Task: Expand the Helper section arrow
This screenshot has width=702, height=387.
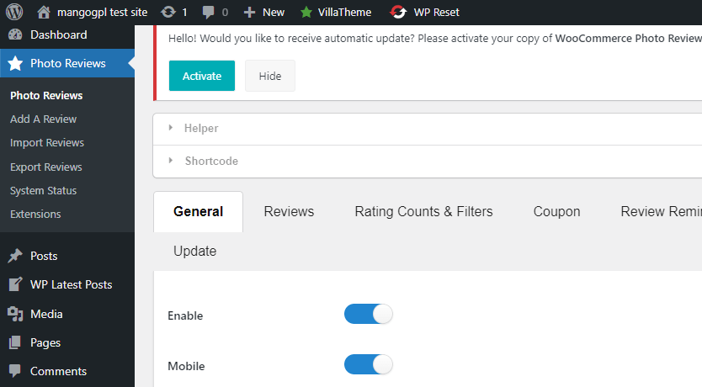Action: click(x=171, y=128)
